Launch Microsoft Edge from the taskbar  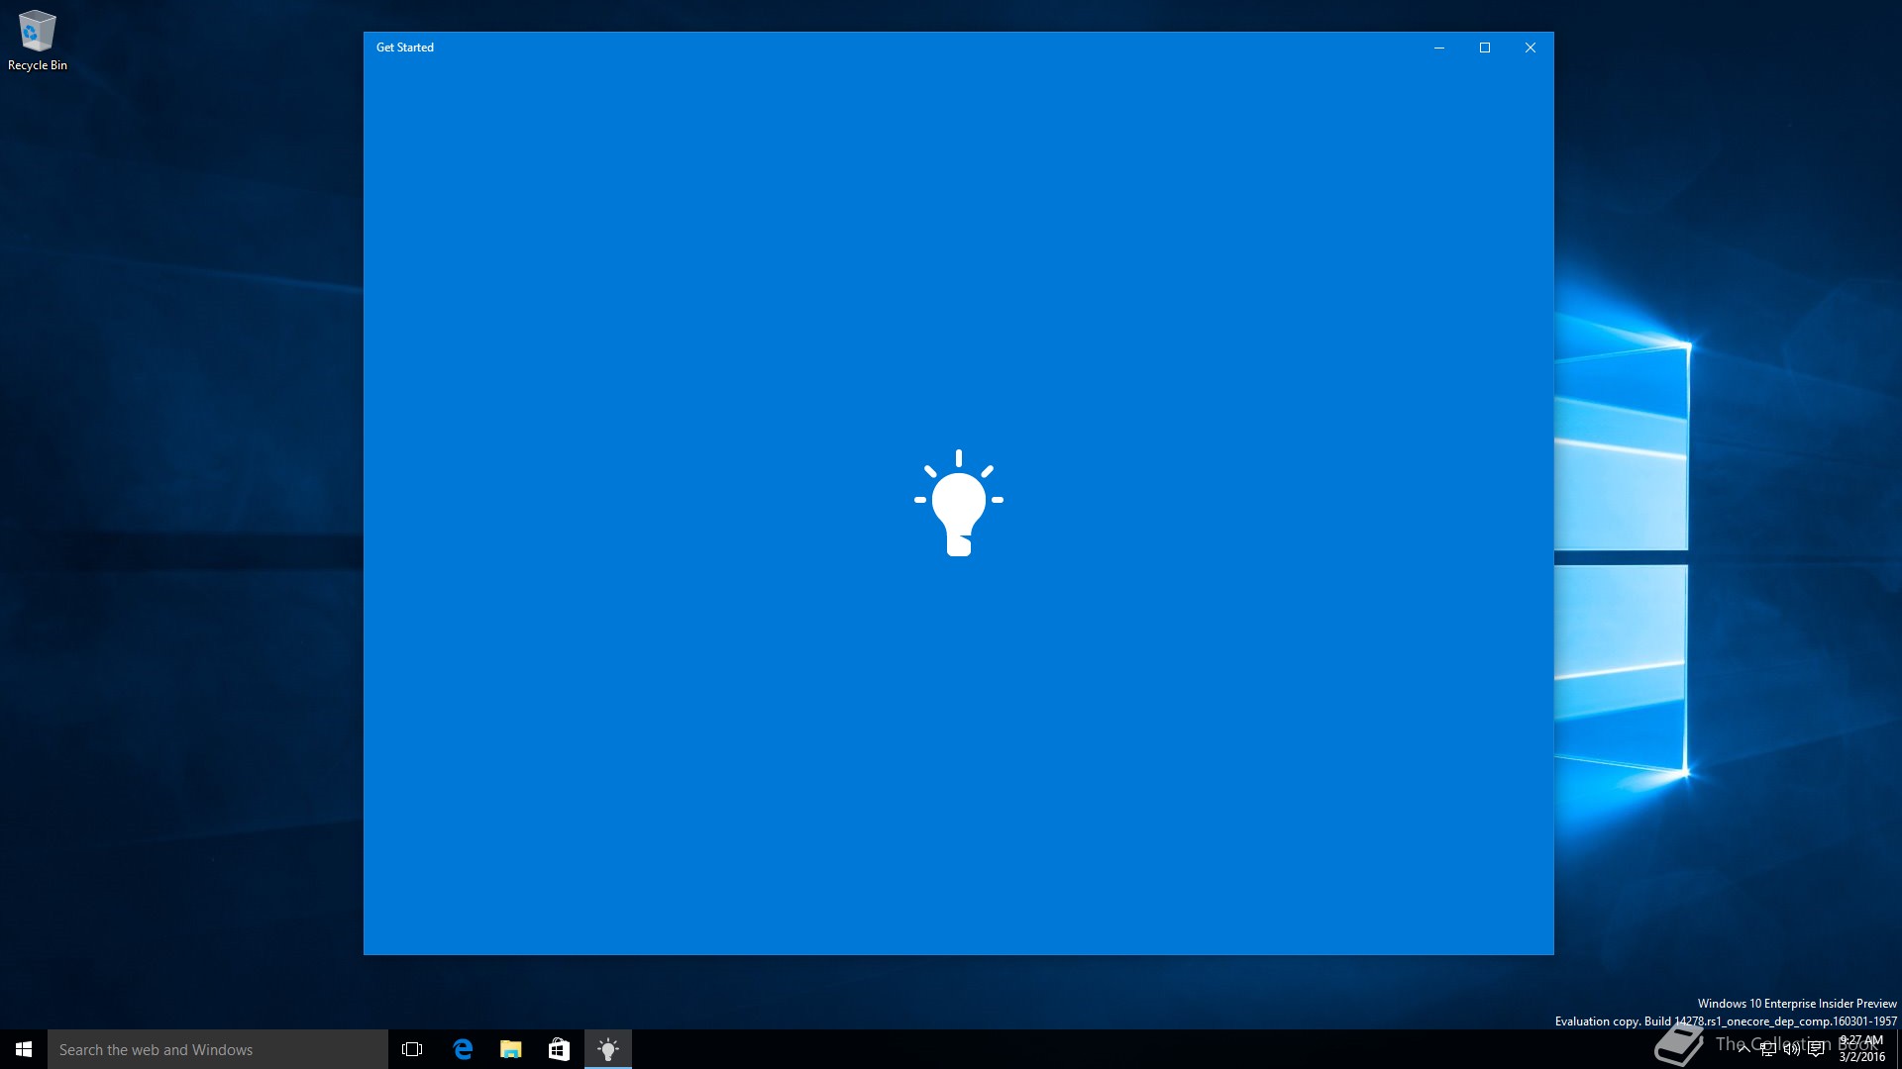tap(463, 1049)
